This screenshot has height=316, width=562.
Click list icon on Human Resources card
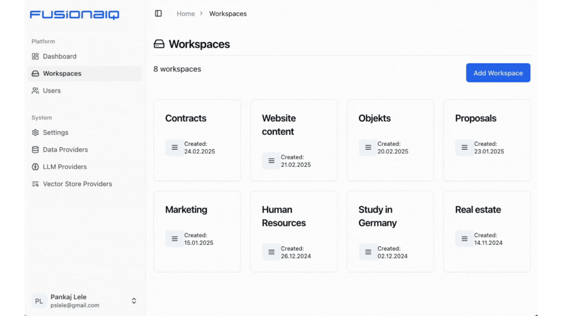(271, 252)
